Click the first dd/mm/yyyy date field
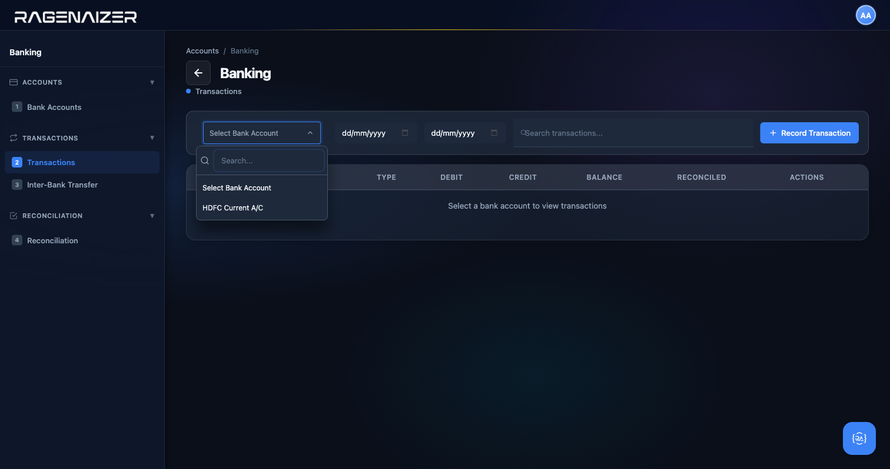The image size is (890, 469). (x=376, y=133)
